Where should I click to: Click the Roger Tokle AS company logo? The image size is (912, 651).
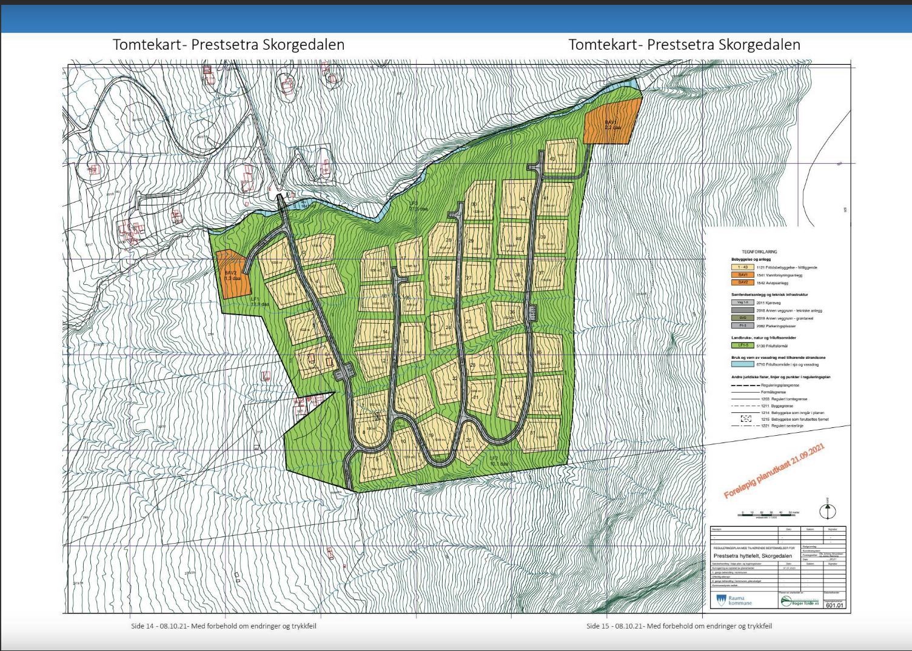click(799, 601)
